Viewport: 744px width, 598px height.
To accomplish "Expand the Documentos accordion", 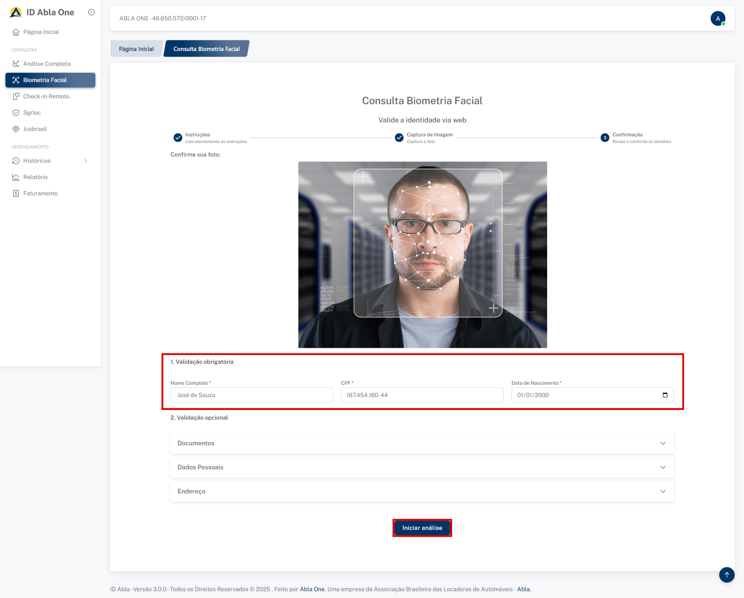I will [x=422, y=443].
